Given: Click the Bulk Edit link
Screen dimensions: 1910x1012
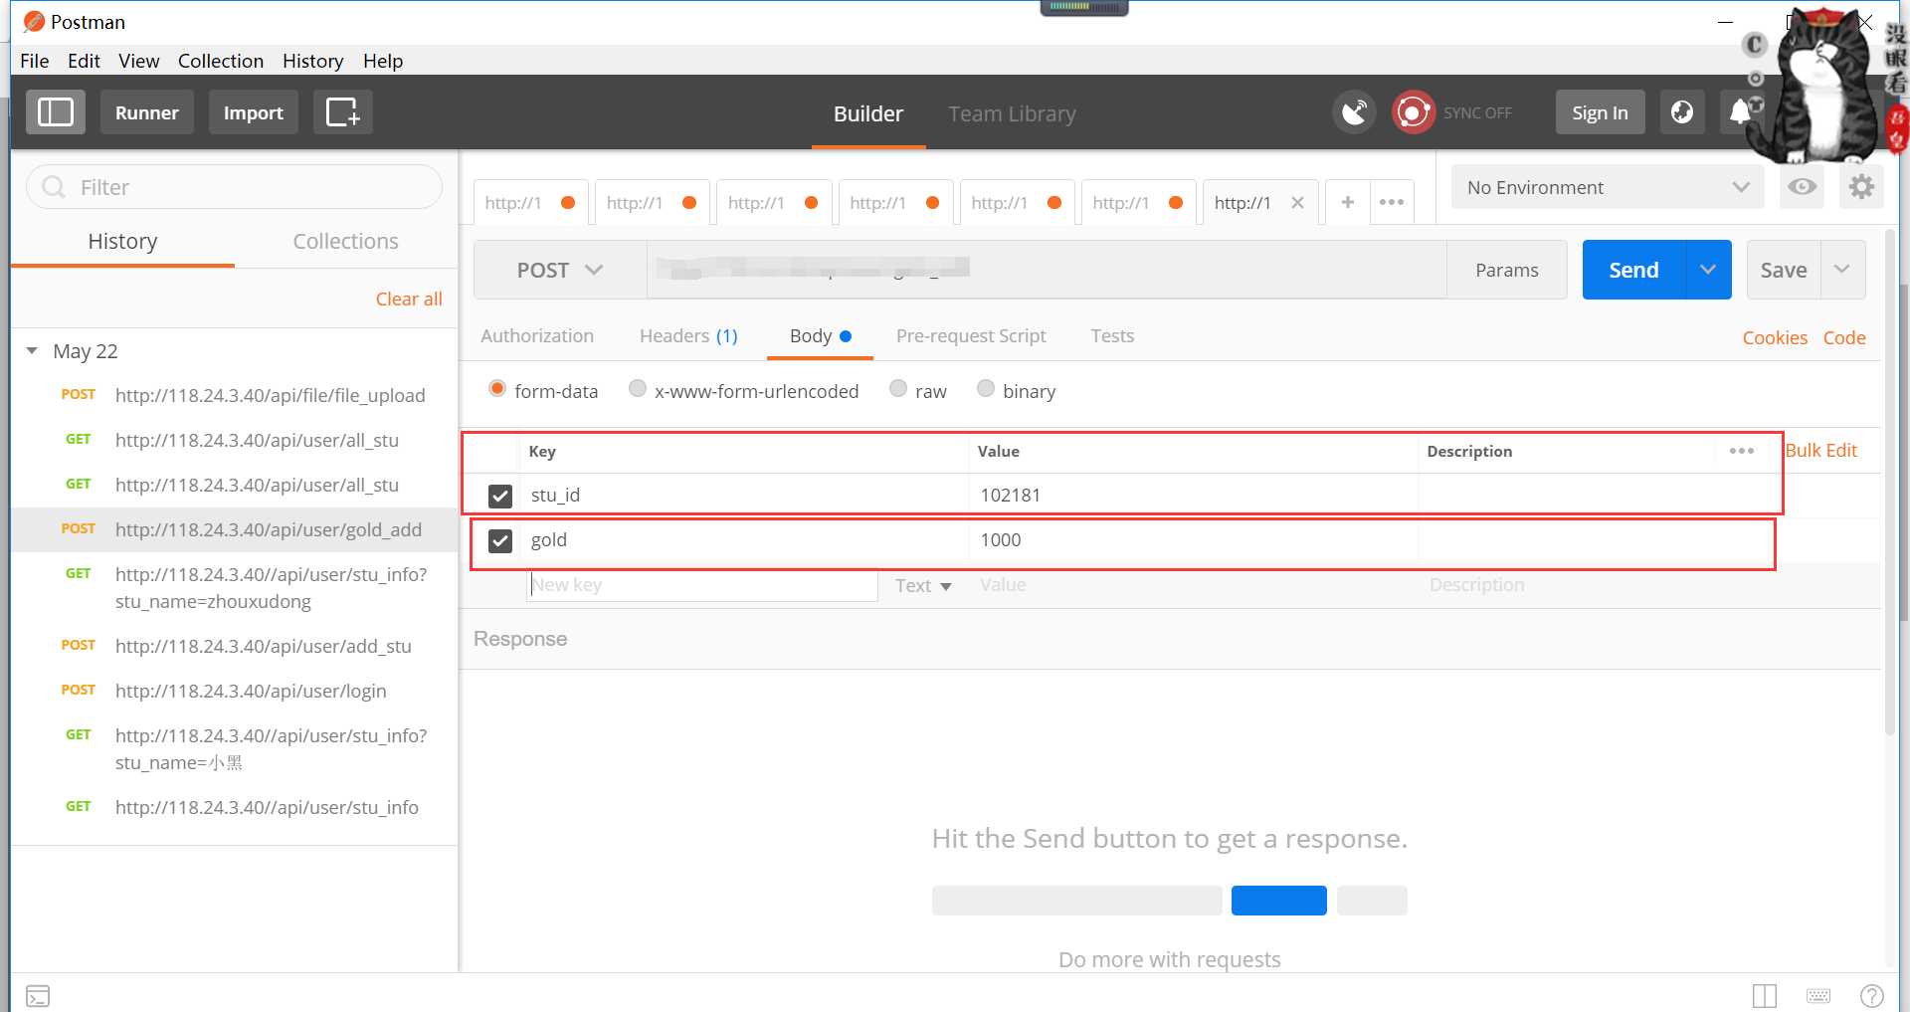Looking at the screenshot, I should [x=1820, y=451].
